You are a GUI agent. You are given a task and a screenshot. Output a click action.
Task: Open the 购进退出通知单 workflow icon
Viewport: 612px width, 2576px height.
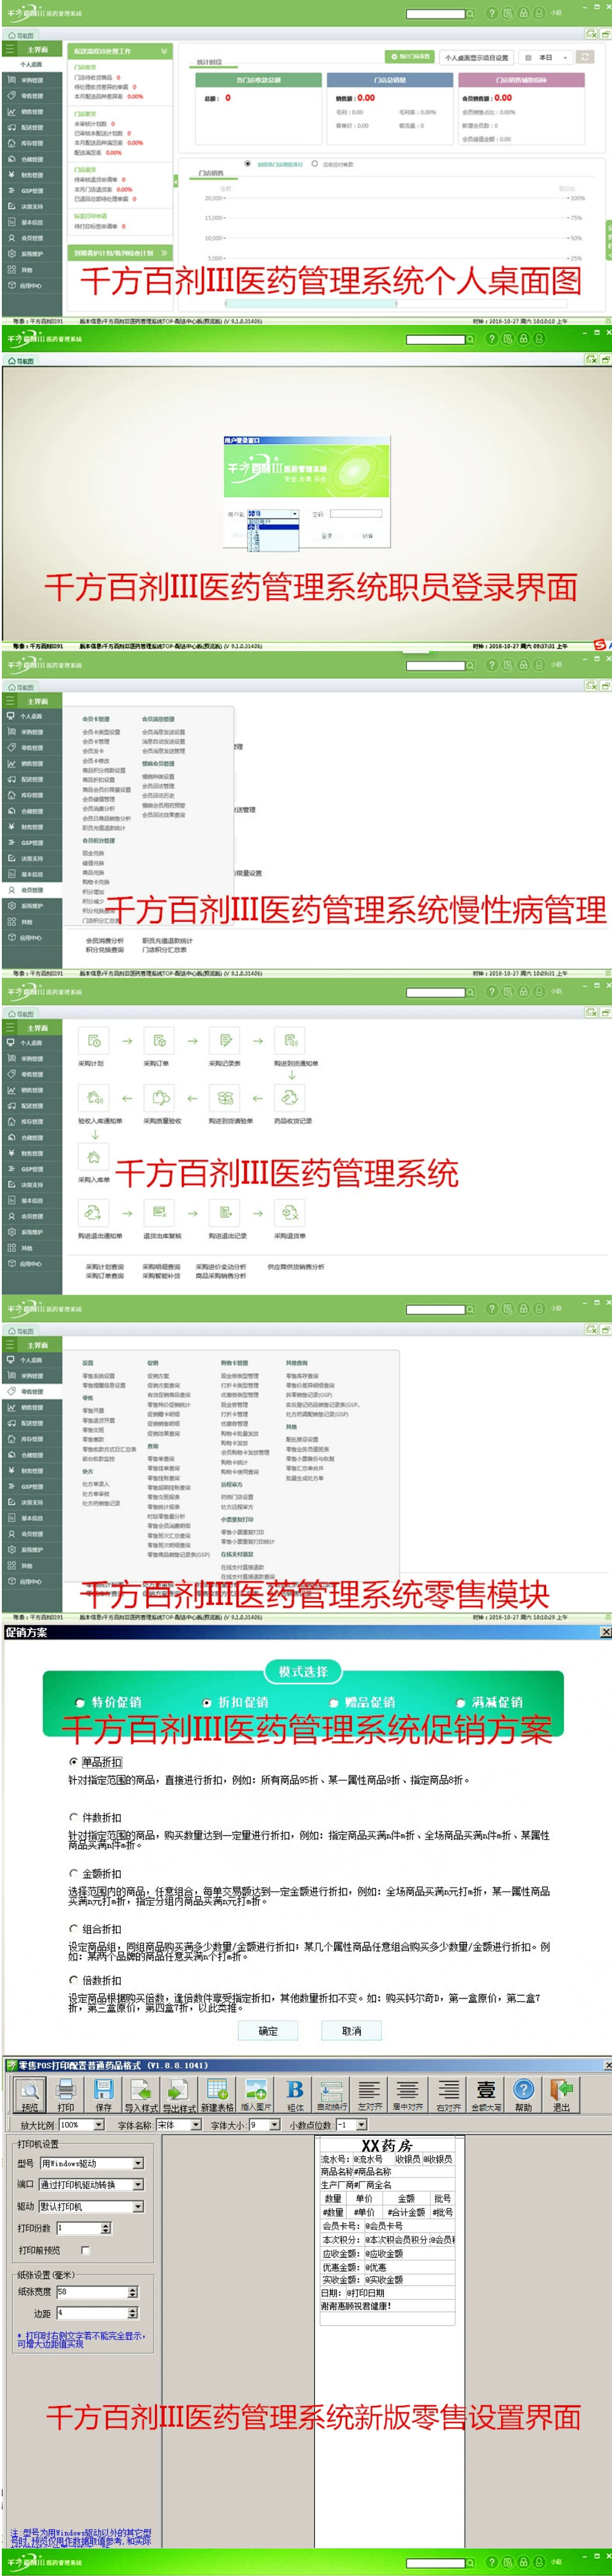pyautogui.click(x=94, y=1213)
